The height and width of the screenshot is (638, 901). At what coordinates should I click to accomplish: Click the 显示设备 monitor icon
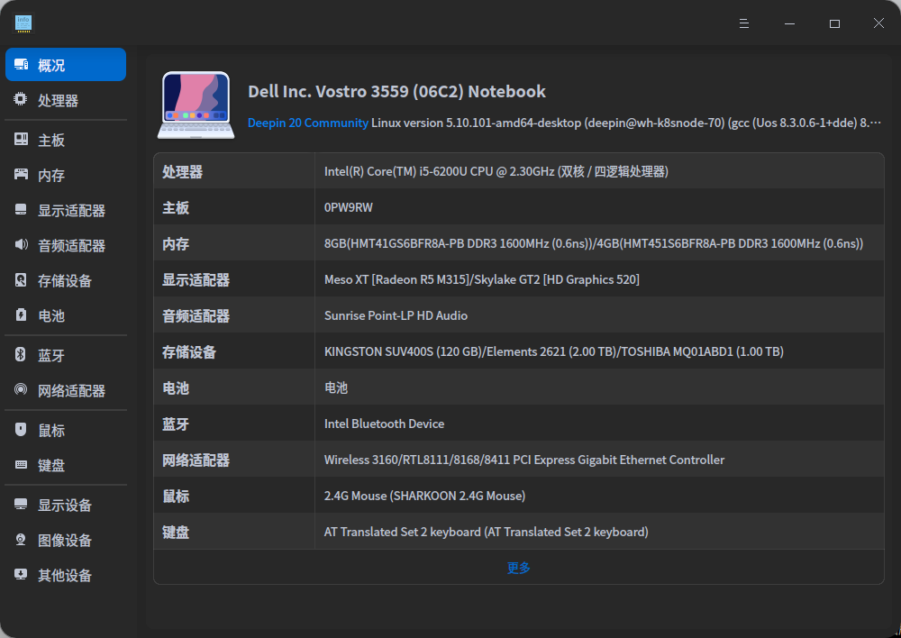pyautogui.click(x=21, y=504)
